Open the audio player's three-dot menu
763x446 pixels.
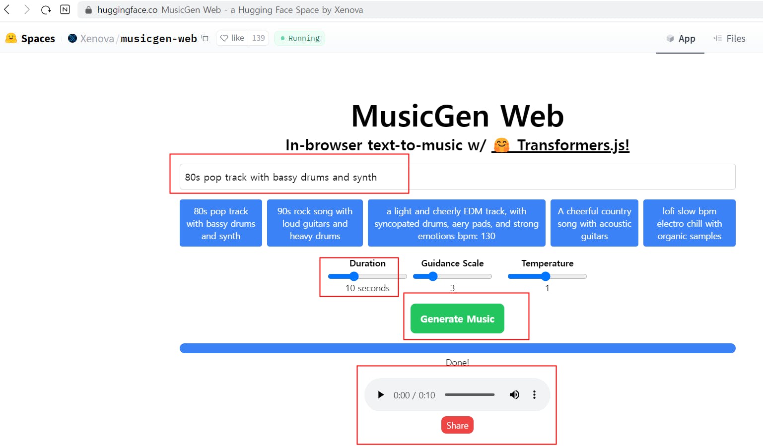pyautogui.click(x=534, y=395)
